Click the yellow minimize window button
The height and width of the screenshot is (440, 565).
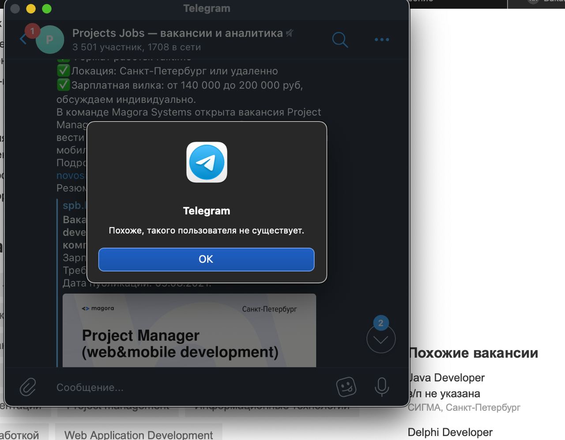[x=31, y=9]
